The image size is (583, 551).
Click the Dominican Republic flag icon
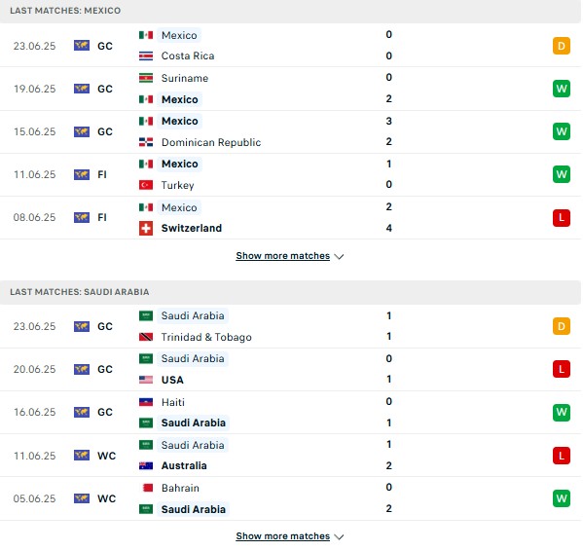146,142
